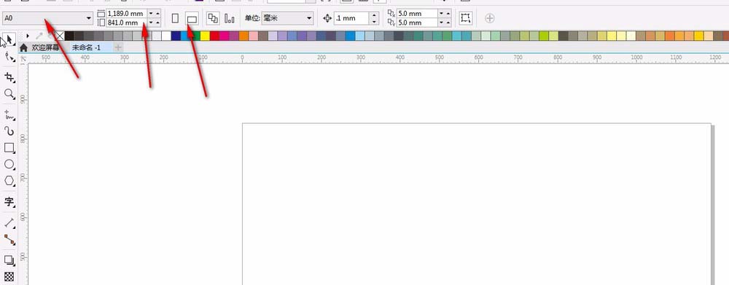Pick the dark navy blue swatch

tap(176, 36)
